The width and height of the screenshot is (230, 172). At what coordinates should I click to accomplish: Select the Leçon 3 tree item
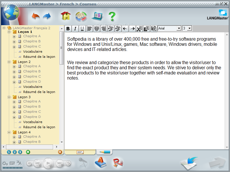coord(24,97)
